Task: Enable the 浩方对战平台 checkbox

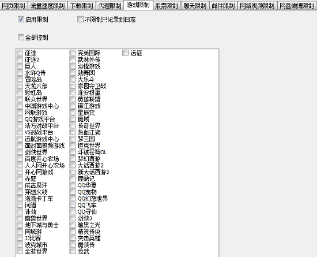Action: [20, 126]
